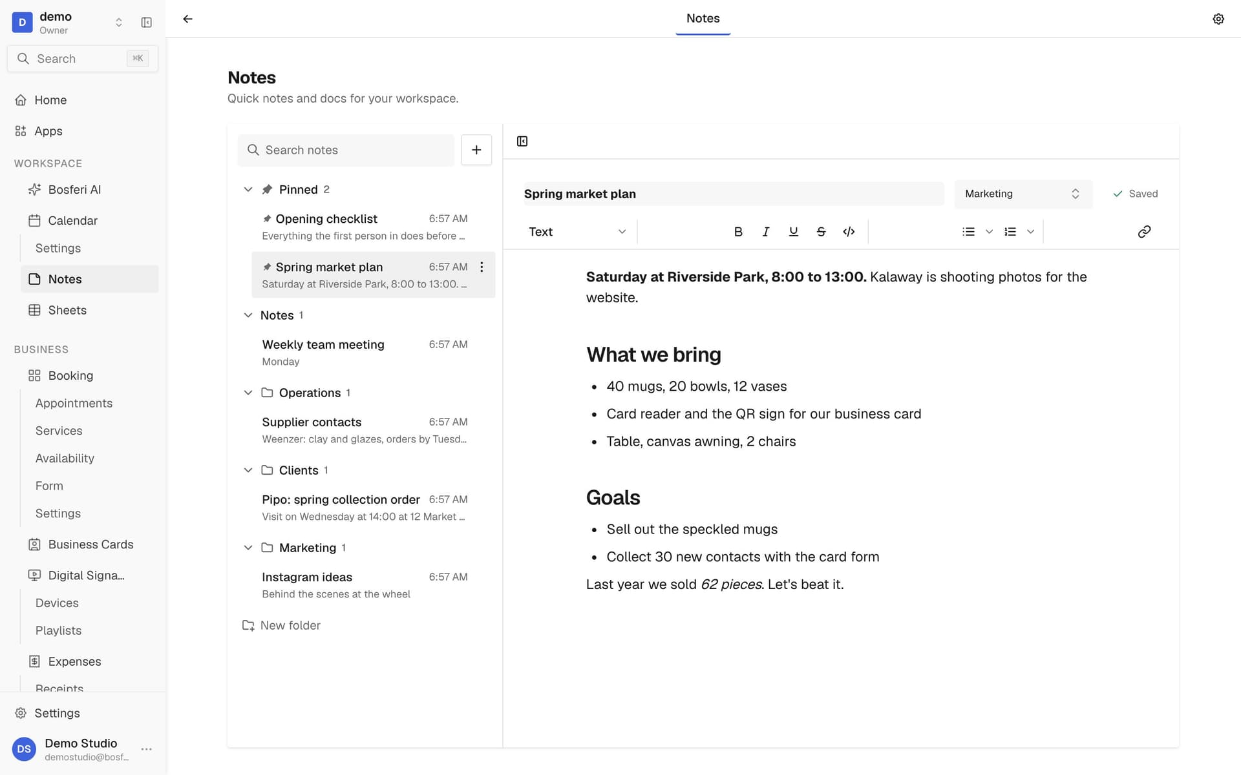Open the more options menu for Spring market plan

click(482, 267)
